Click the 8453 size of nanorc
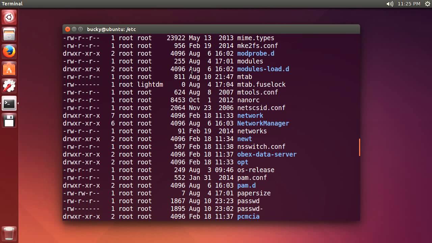Screen dimensions: 432x243 point(178,100)
